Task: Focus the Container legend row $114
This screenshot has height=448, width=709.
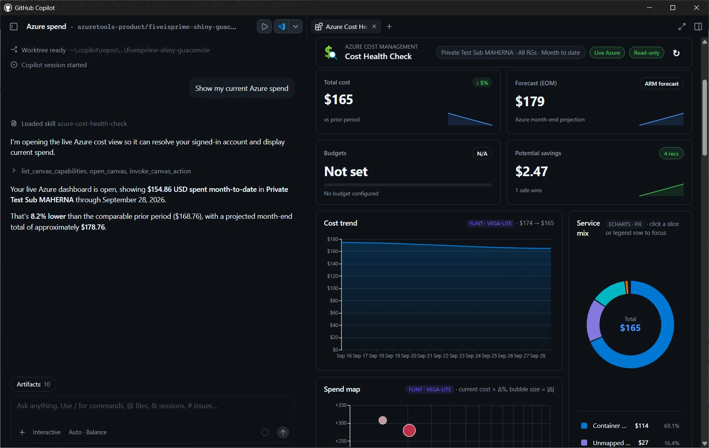Action: click(x=630, y=425)
